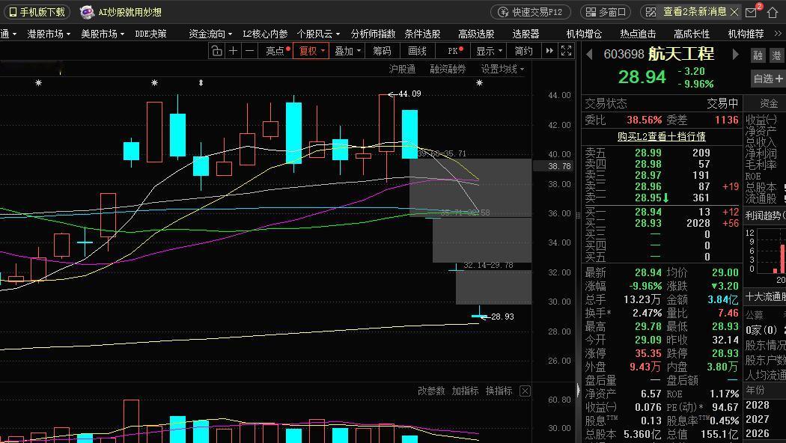Screen dimensions: 786x443
Task: Go to the home page icon
Action: coord(773,12)
